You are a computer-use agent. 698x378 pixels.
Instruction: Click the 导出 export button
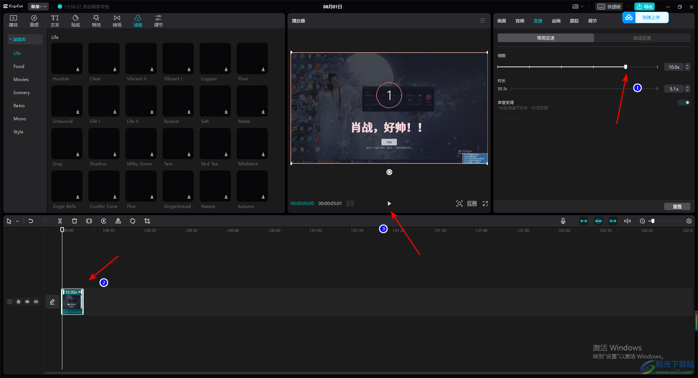pyautogui.click(x=645, y=7)
